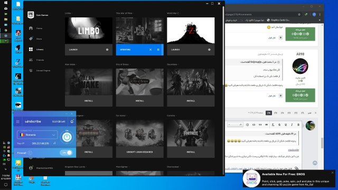Image resolution: width=338 pixels, height=190 pixels.
Task: Insert a link in the forum reply editor
Action: [x=266, y=125]
